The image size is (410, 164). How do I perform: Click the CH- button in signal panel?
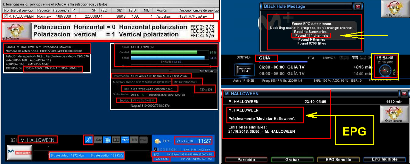click(x=207, y=71)
